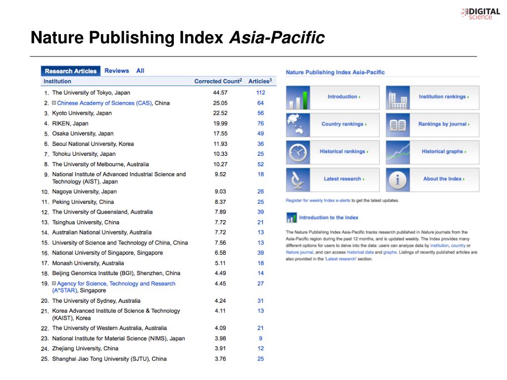507x380 pixels.
Task: Click the 'institution' link in description paragraph
Action: [x=439, y=245]
